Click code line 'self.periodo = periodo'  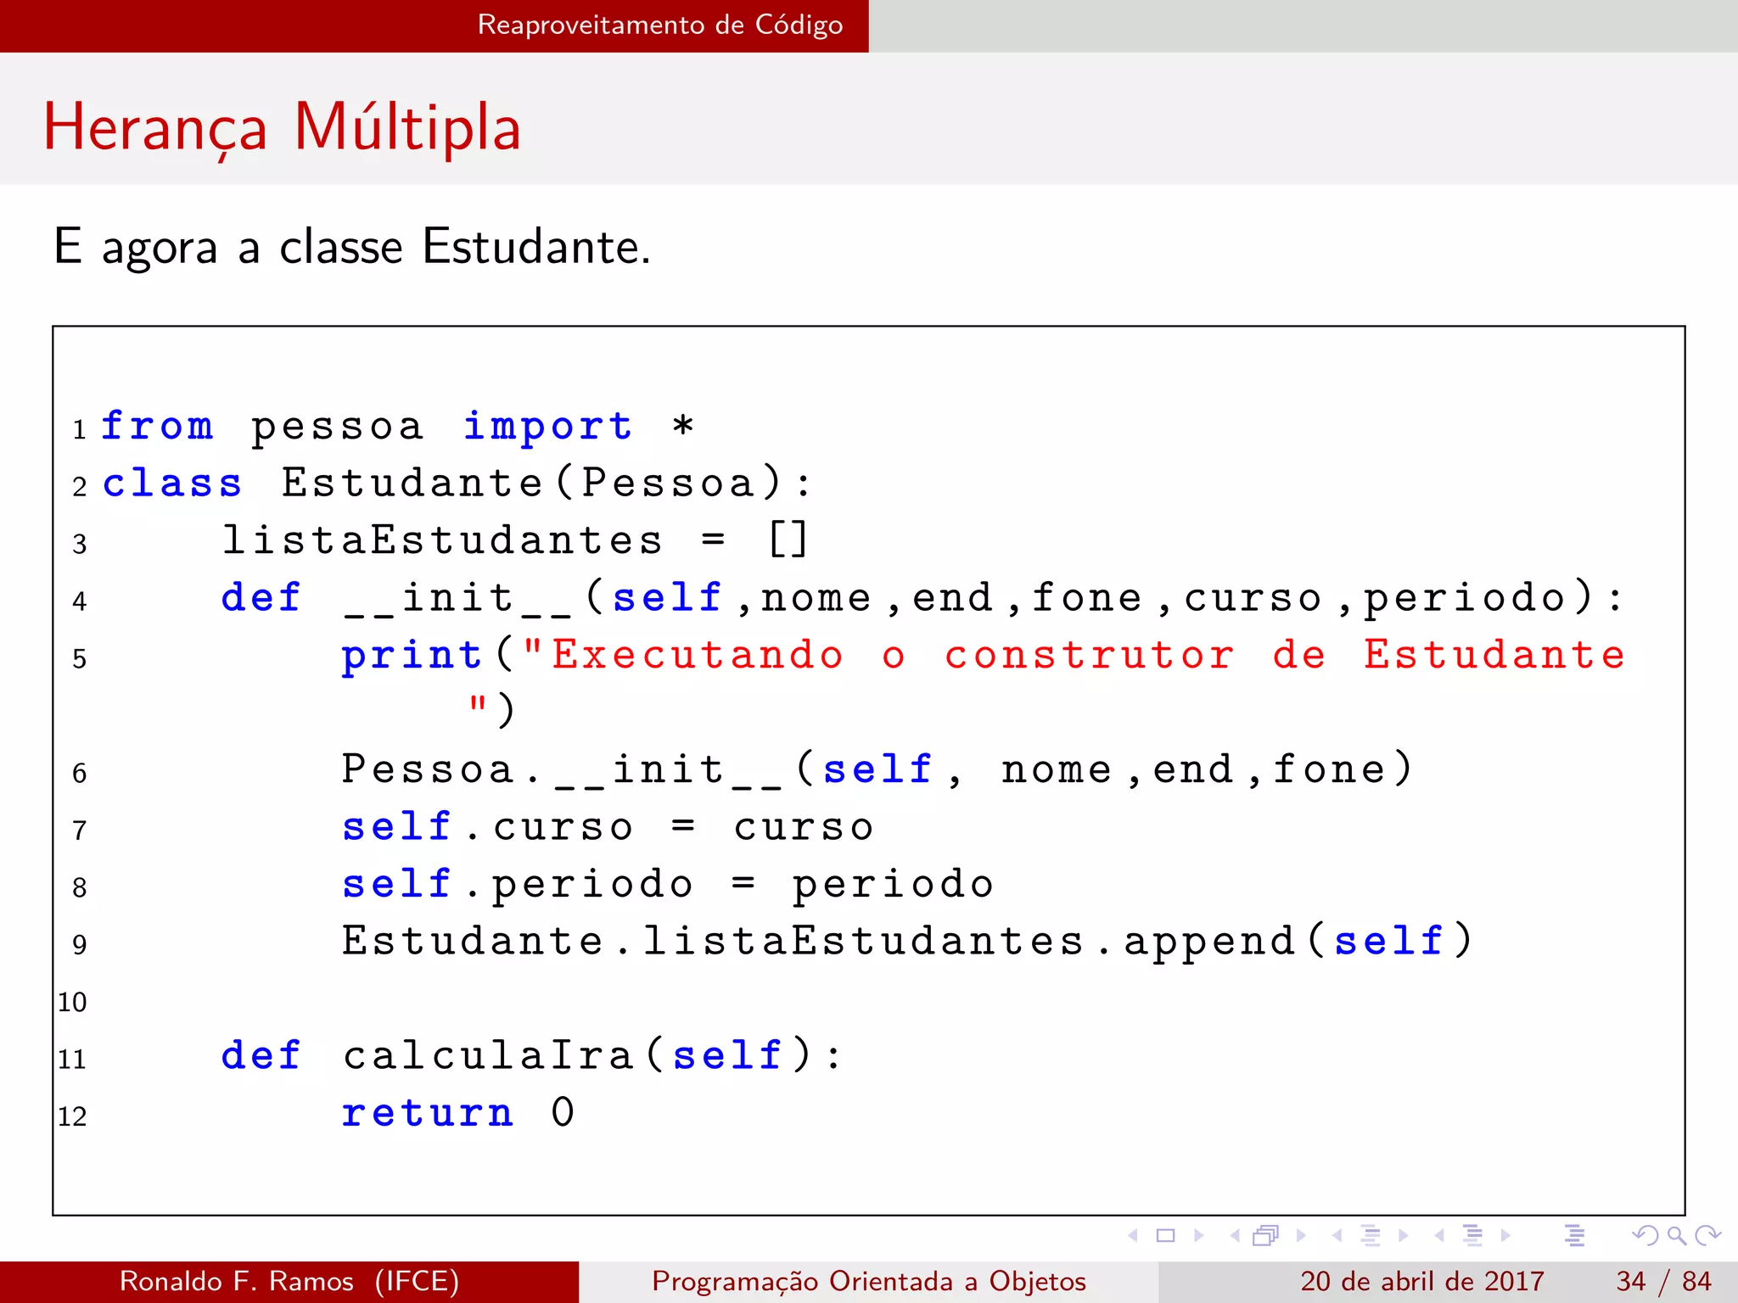(668, 885)
